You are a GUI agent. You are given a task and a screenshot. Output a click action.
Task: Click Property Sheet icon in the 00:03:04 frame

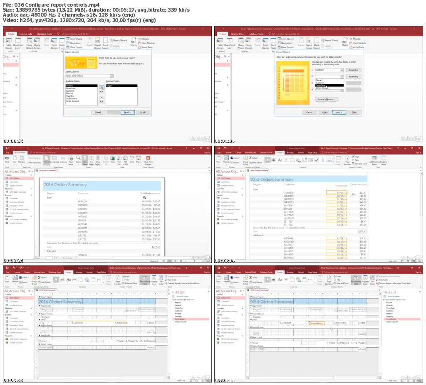pyautogui.click(x=384, y=160)
